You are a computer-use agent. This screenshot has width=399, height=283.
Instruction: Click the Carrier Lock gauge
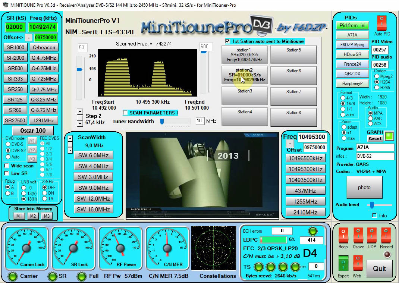[26, 248]
